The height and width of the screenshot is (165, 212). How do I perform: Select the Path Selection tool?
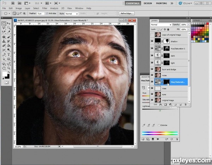click(4, 59)
